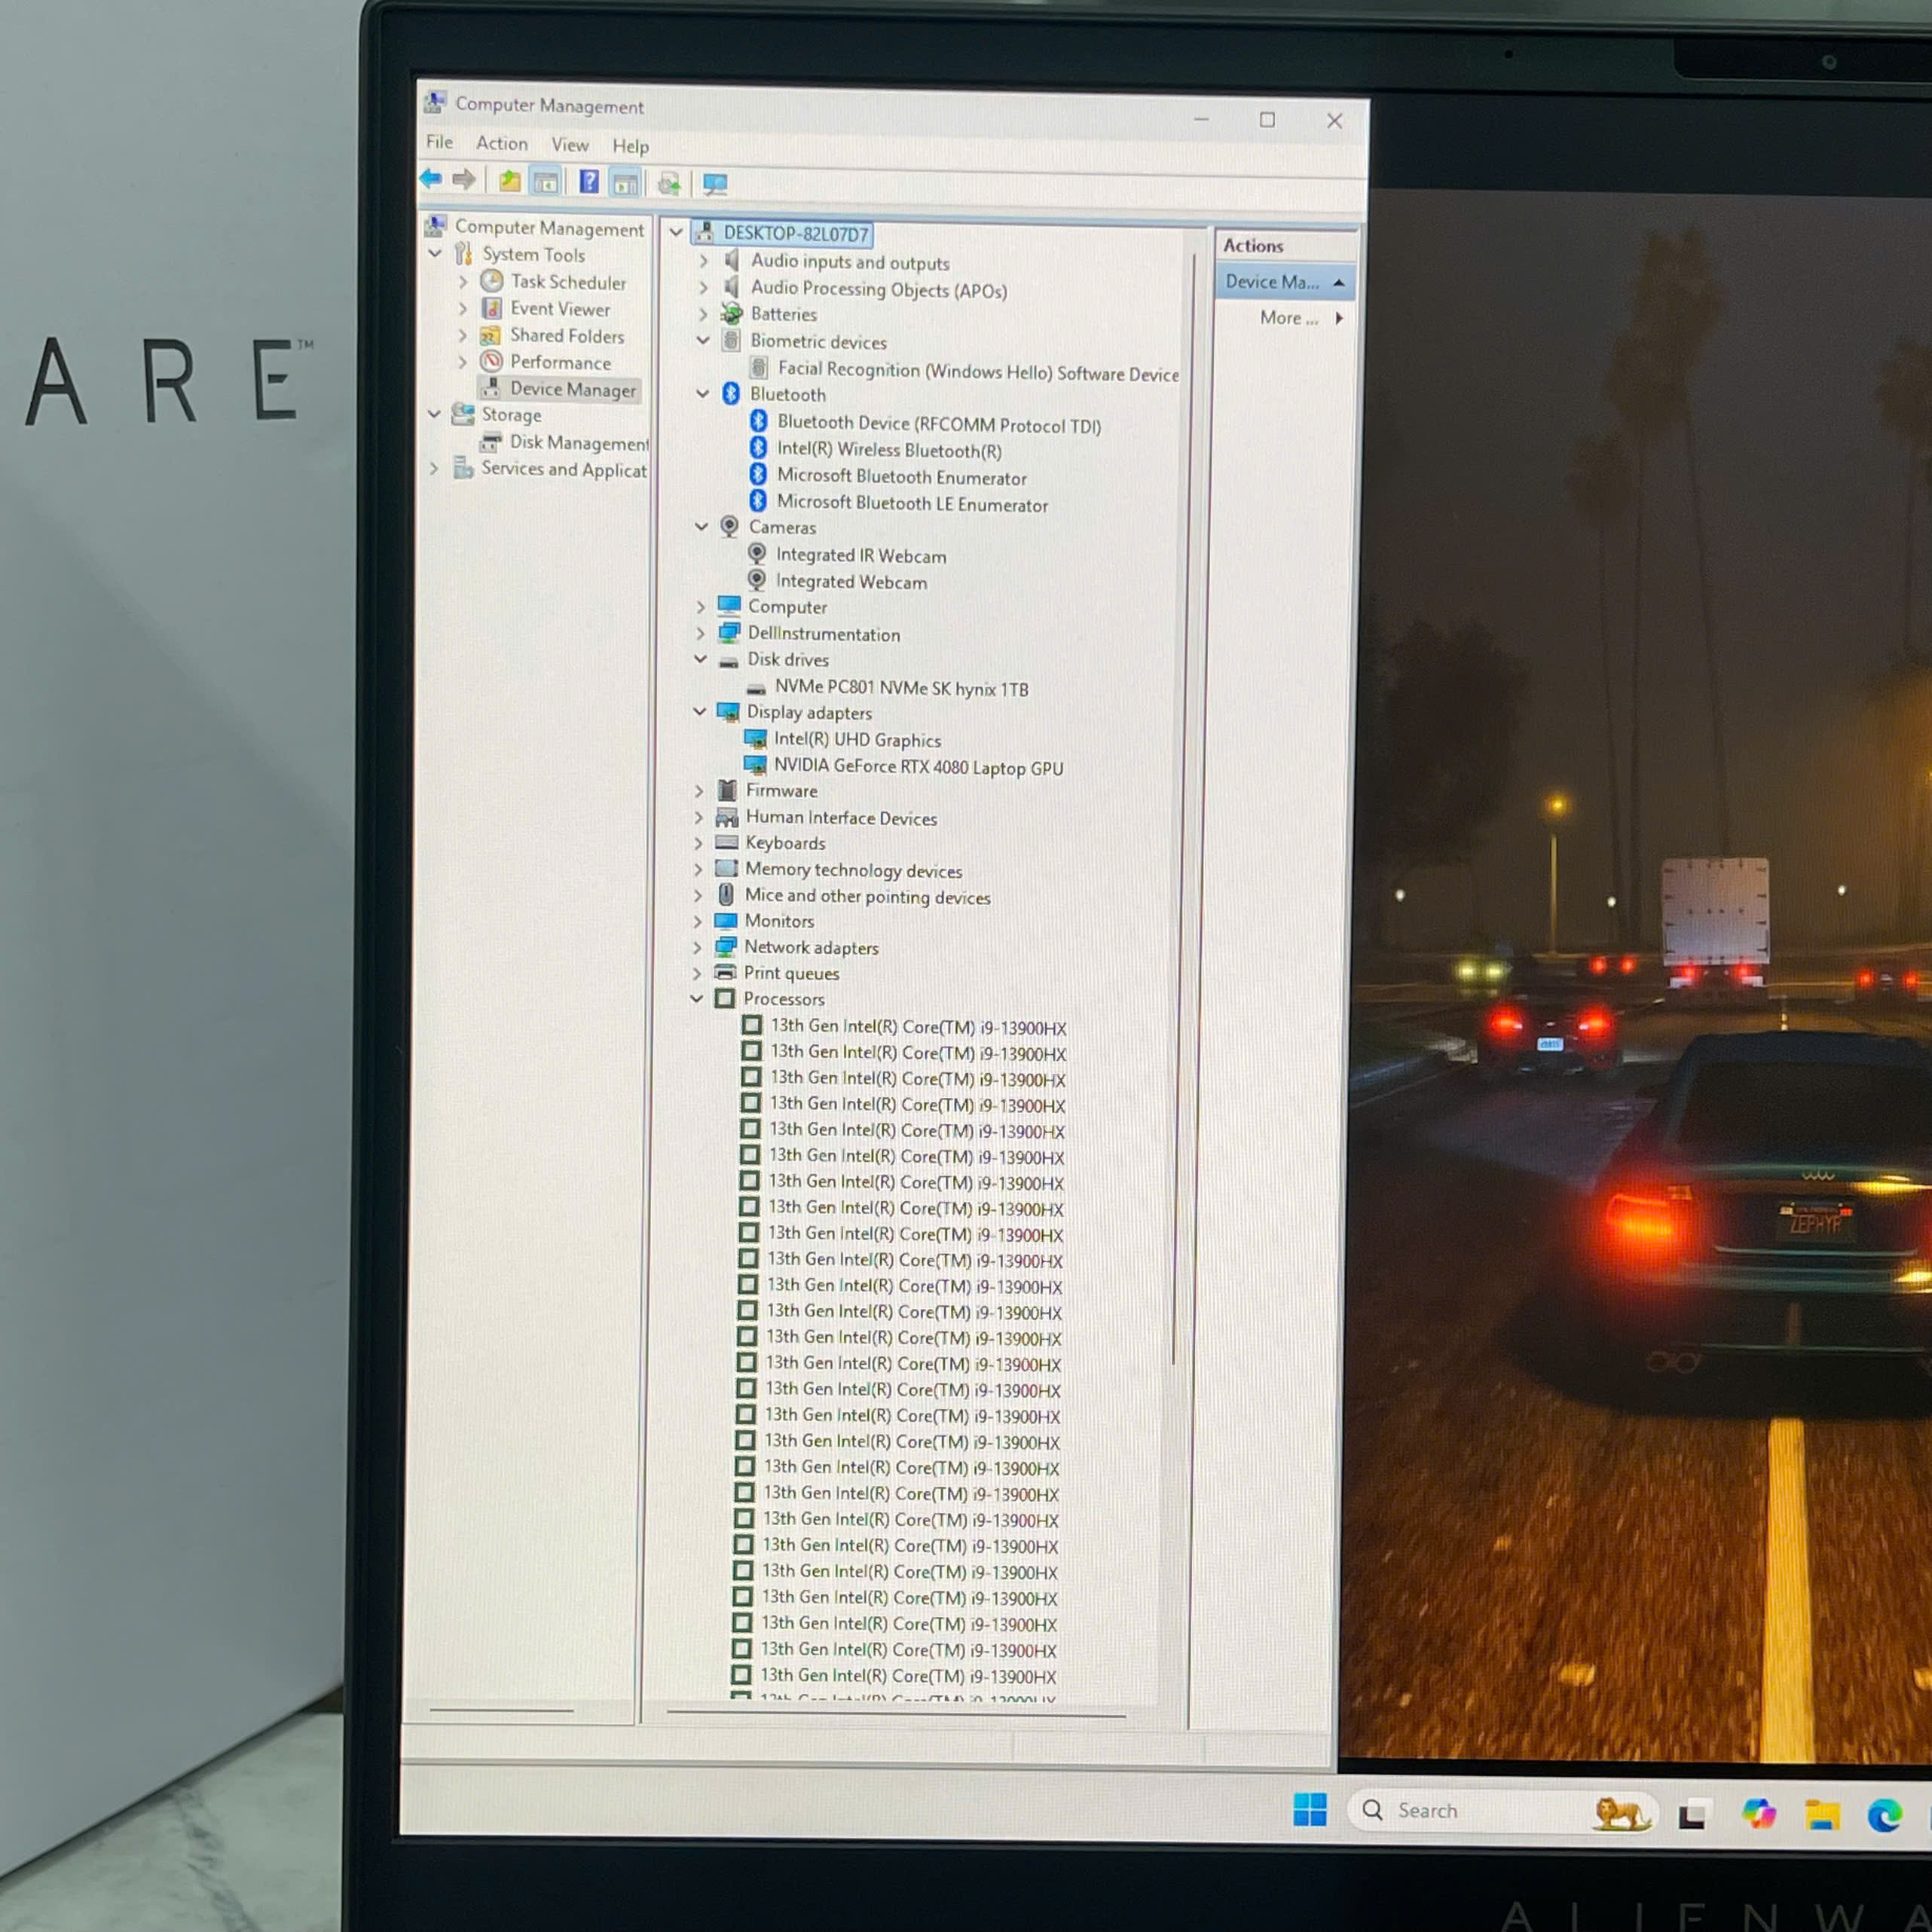Click the Computer category icon

(x=729, y=606)
